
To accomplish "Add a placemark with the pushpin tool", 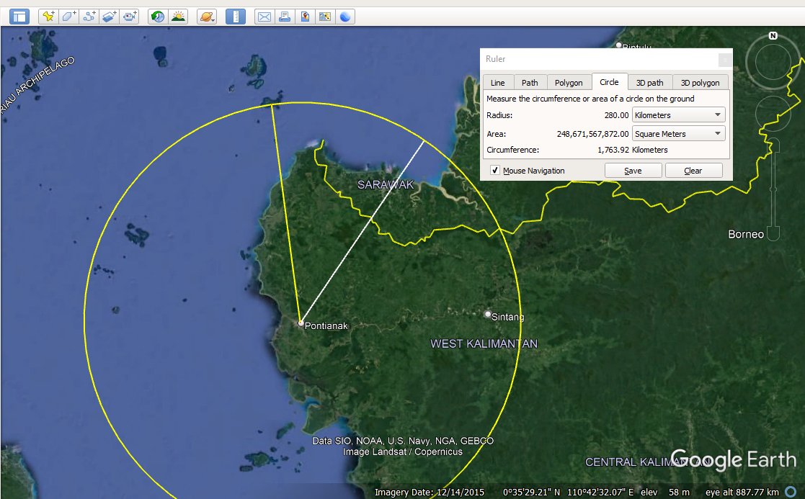I will 48,17.
